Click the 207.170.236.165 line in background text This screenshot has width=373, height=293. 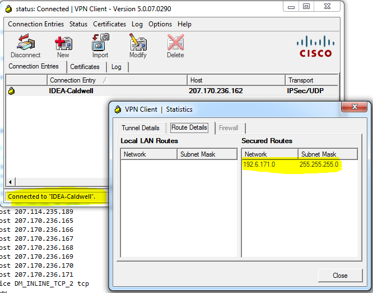(x=44, y=221)
